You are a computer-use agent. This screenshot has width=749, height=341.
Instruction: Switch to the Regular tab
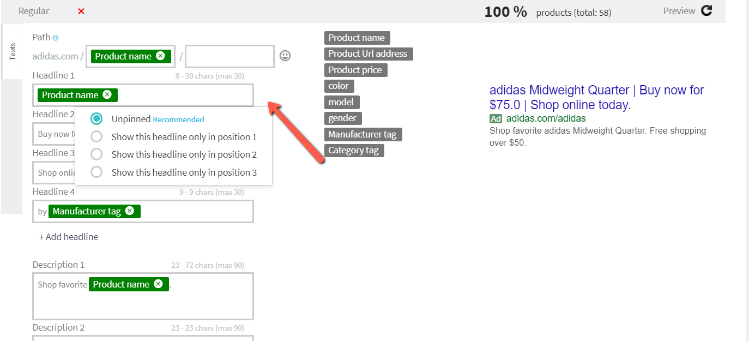coord(34,11)
